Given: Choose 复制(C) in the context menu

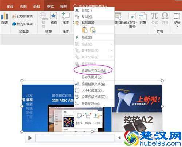Looking at the screenshot, I should (94, 17).
